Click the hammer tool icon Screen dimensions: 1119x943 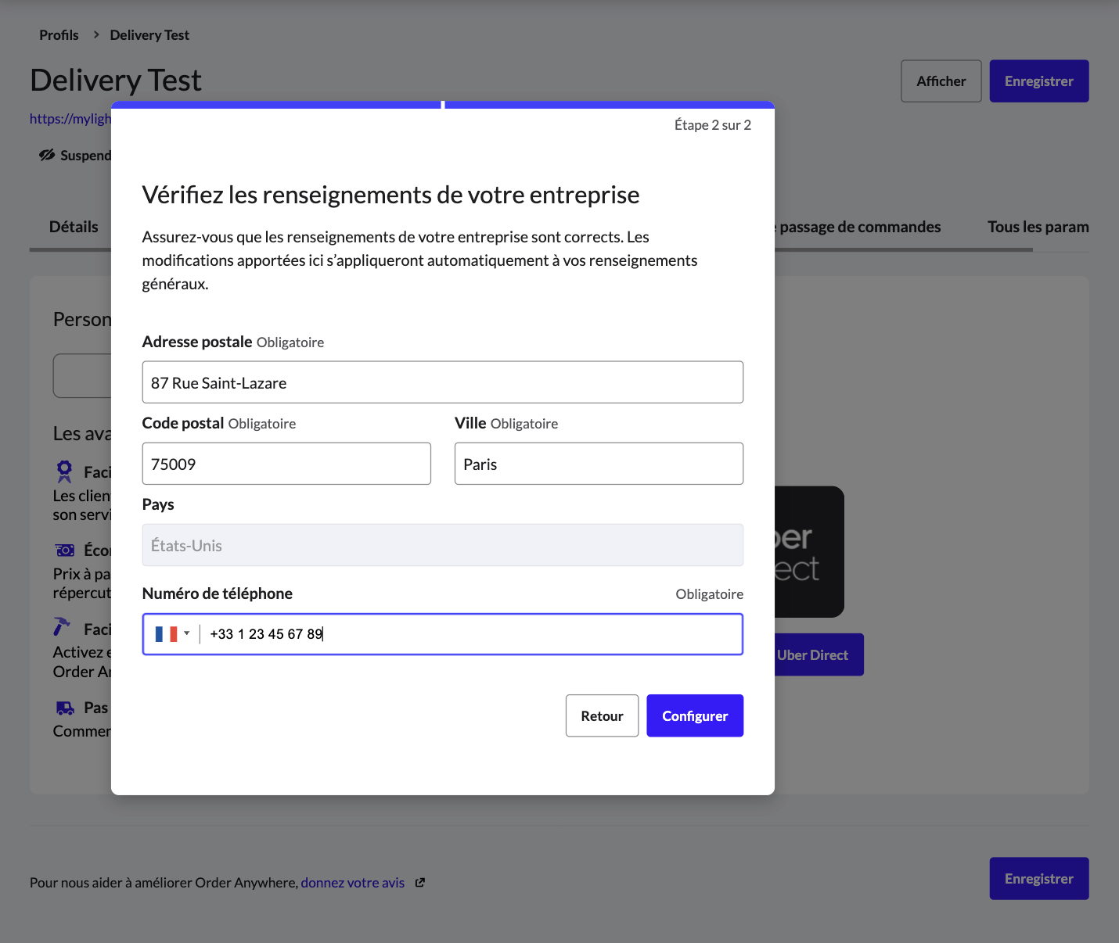(x=62, y=627)
